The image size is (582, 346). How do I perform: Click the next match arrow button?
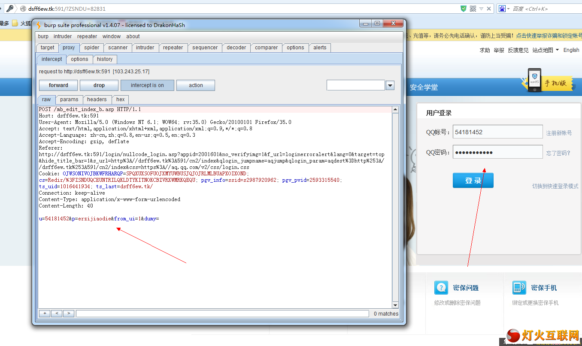tap(69, 313)
